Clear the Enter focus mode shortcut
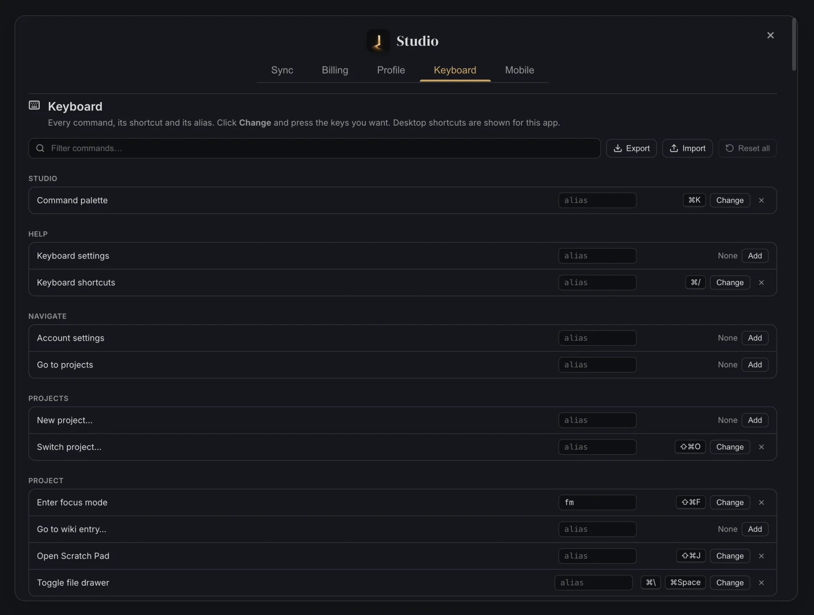 point(762,502)
